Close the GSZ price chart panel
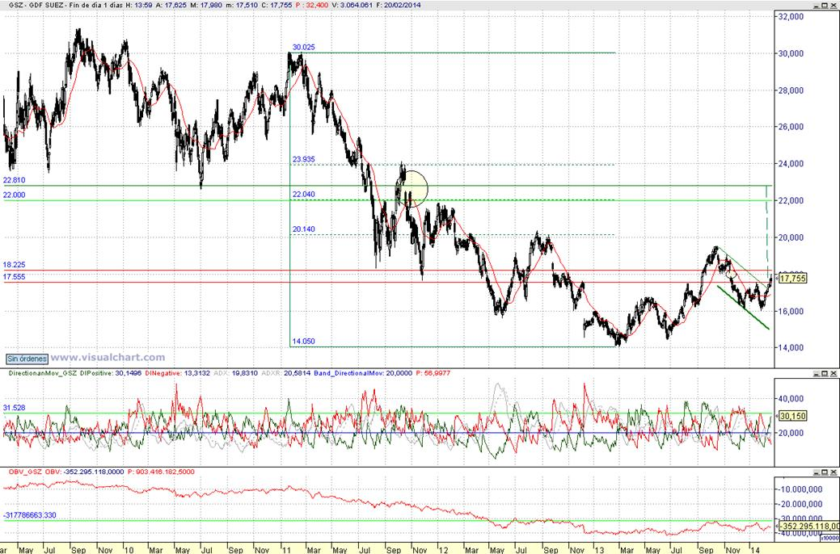Image resolution: width=840 pixels, height=554 pixels. 833,6
